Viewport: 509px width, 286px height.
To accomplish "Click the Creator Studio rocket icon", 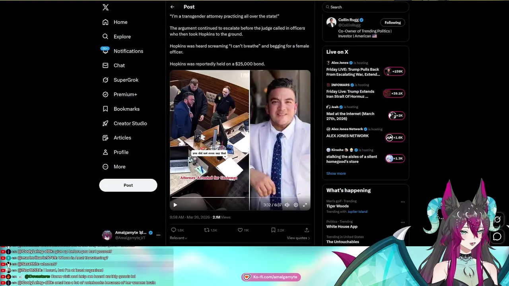I will click(105, 123).
